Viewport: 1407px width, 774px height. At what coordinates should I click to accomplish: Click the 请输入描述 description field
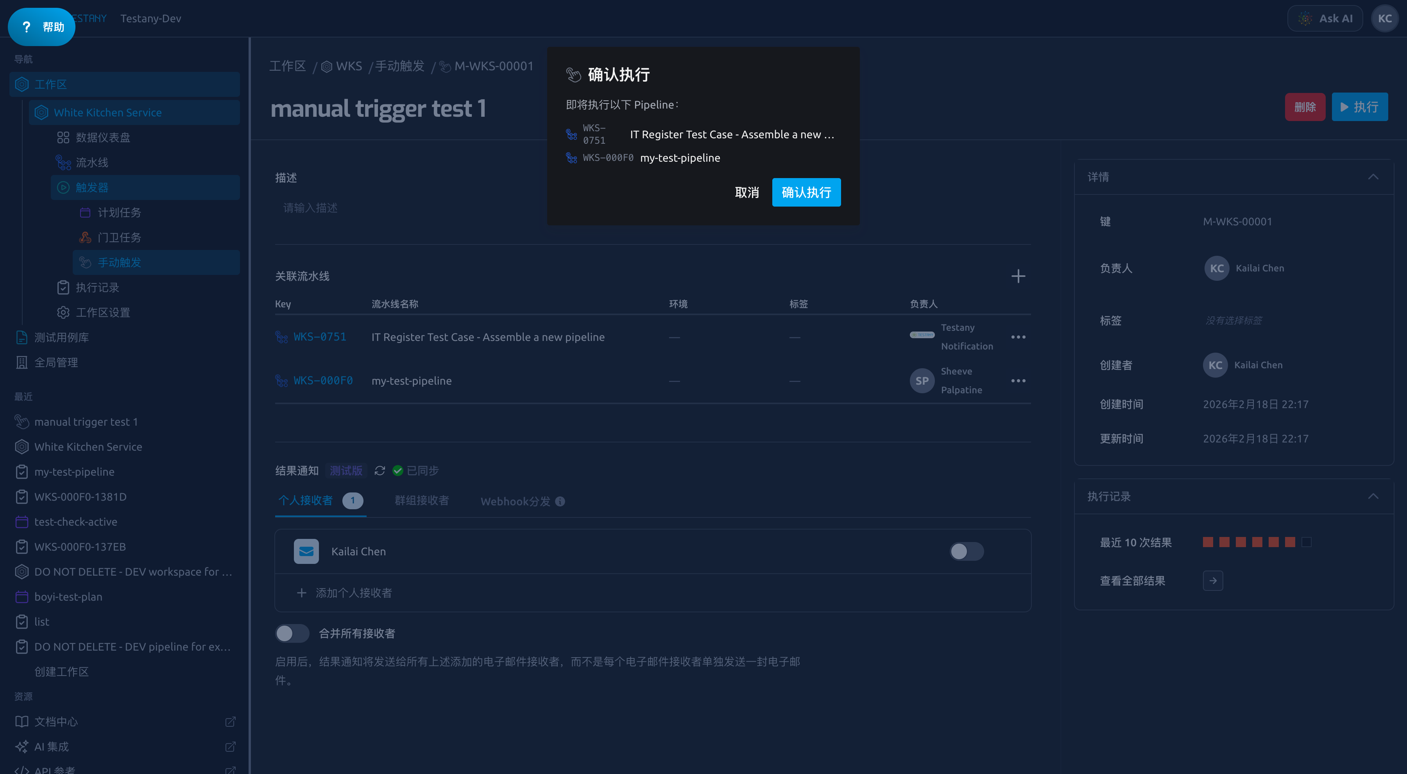coord(653,208)
